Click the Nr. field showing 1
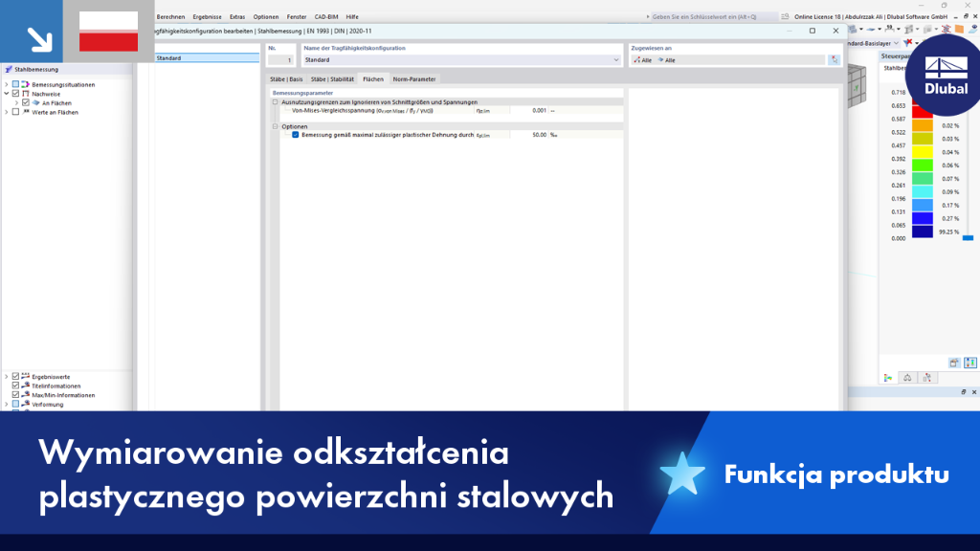This screenshot has height=551, width=980. (x=281, y=60)
